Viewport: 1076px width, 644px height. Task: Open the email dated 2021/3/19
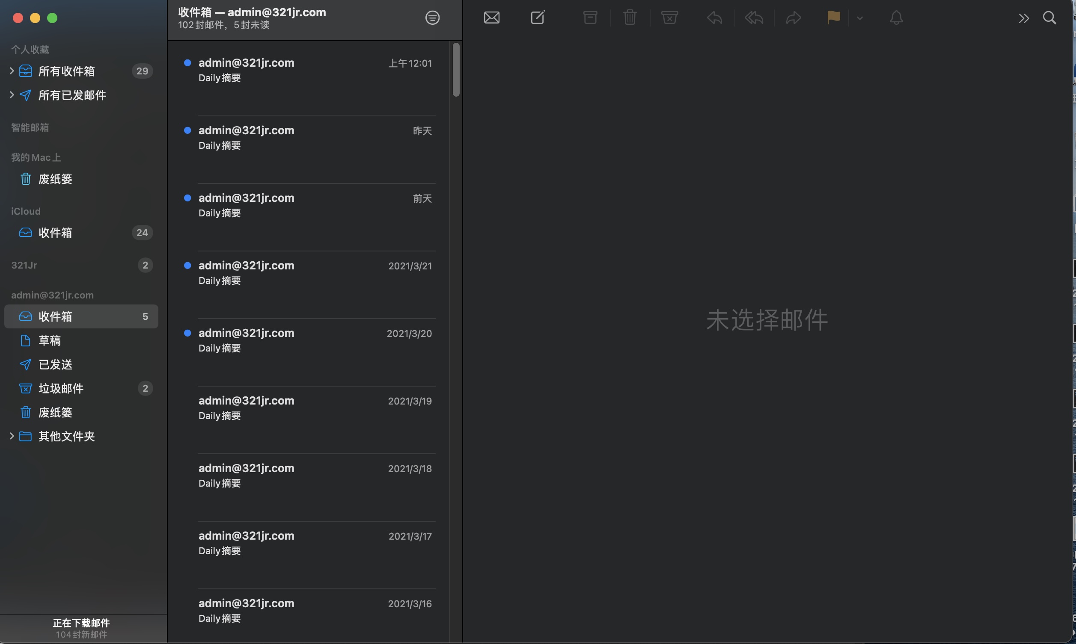309,420
